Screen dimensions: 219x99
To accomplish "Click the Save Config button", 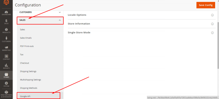I will 206,5.
